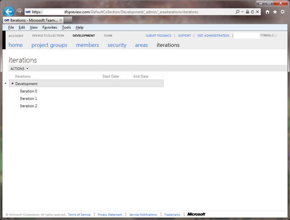
Task: Switch to the areas tab
Action: pos(142,45)
